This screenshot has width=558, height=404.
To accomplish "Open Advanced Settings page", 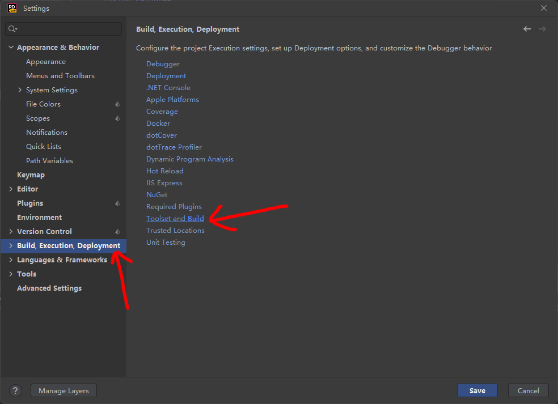I will pyautogui.click(x=49, y=288).
